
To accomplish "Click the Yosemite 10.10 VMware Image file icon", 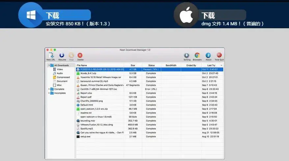I will point(78,77).
